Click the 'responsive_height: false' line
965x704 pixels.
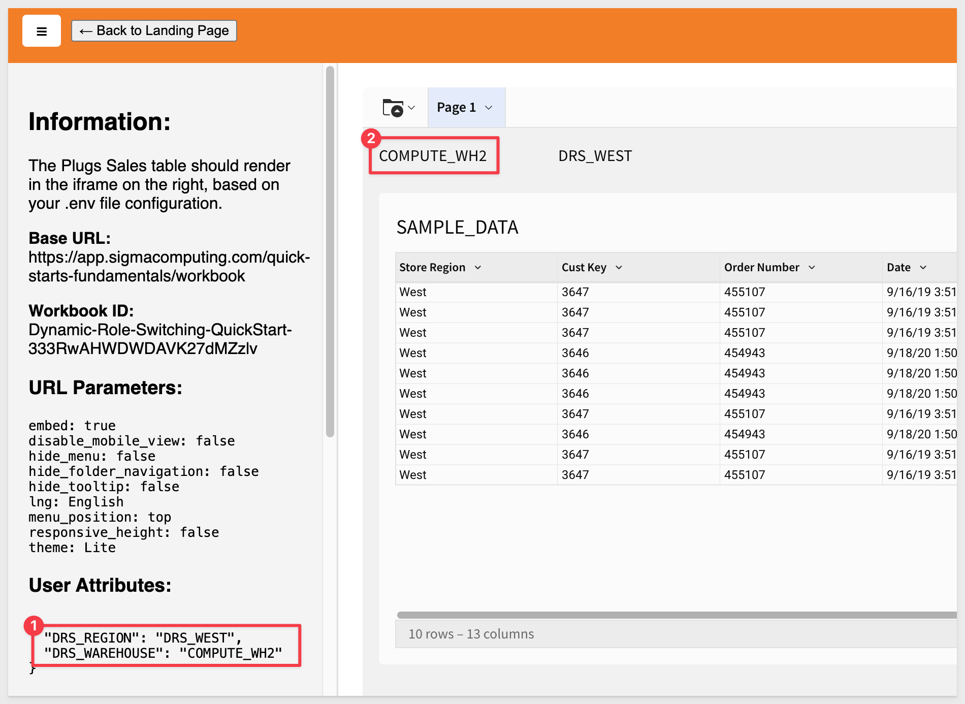point(124,532)
